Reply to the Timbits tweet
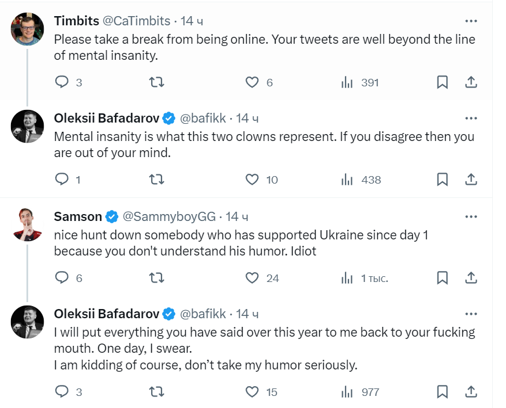This screenshot has height=408, width=506. tap(62, 82)
